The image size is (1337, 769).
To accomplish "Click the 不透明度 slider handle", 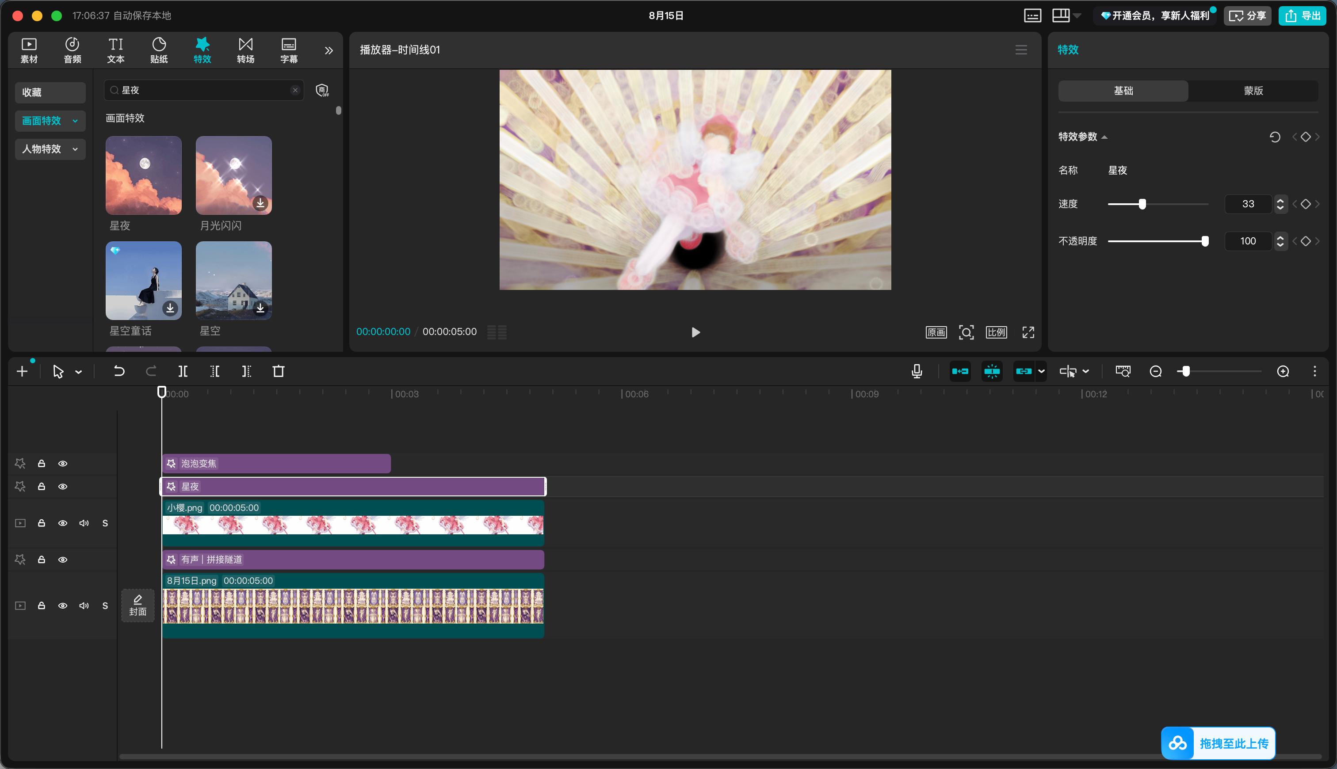I will pos(1205,241).
